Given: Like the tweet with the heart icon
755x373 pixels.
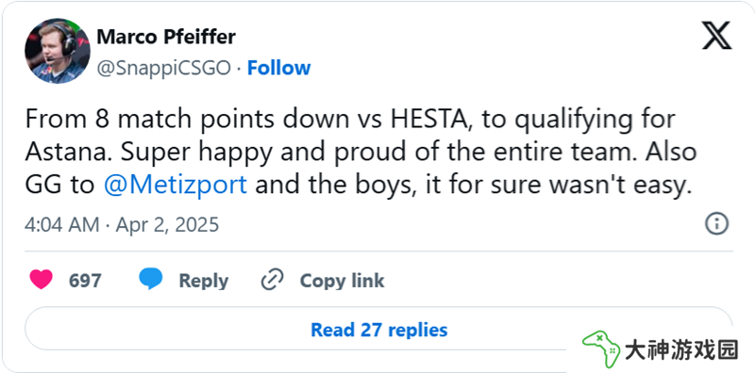Looking at the screenshot, I should [42, 279].
